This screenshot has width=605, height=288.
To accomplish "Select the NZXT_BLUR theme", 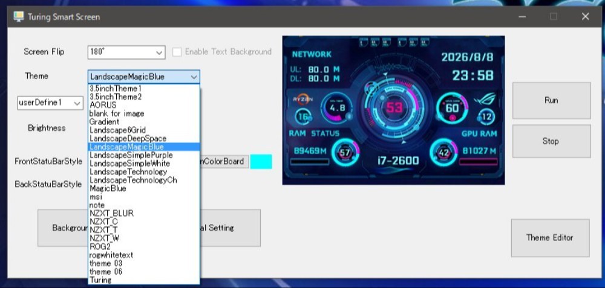I will click(143, 213).
